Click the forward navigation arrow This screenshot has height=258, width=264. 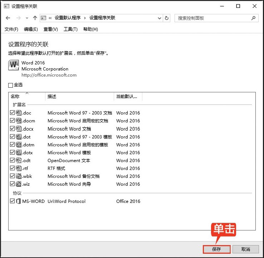pos(19,18)
